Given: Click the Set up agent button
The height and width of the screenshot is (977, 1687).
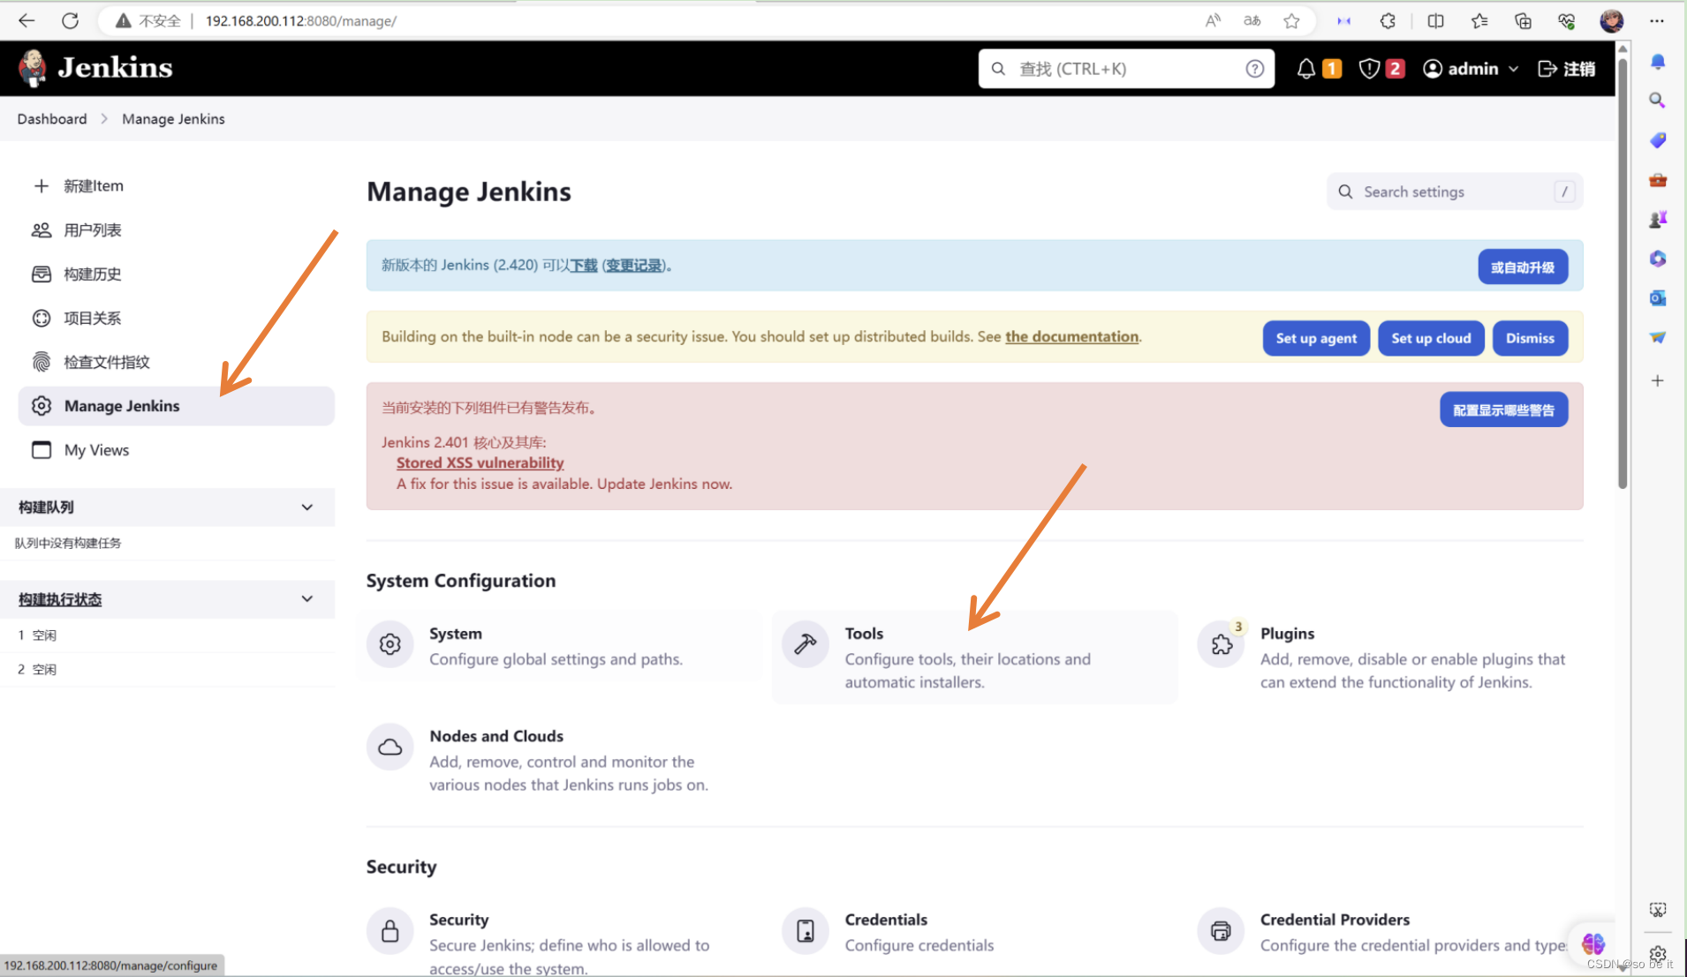Looking at the screenshot, I should click(x=1316, y=338).
